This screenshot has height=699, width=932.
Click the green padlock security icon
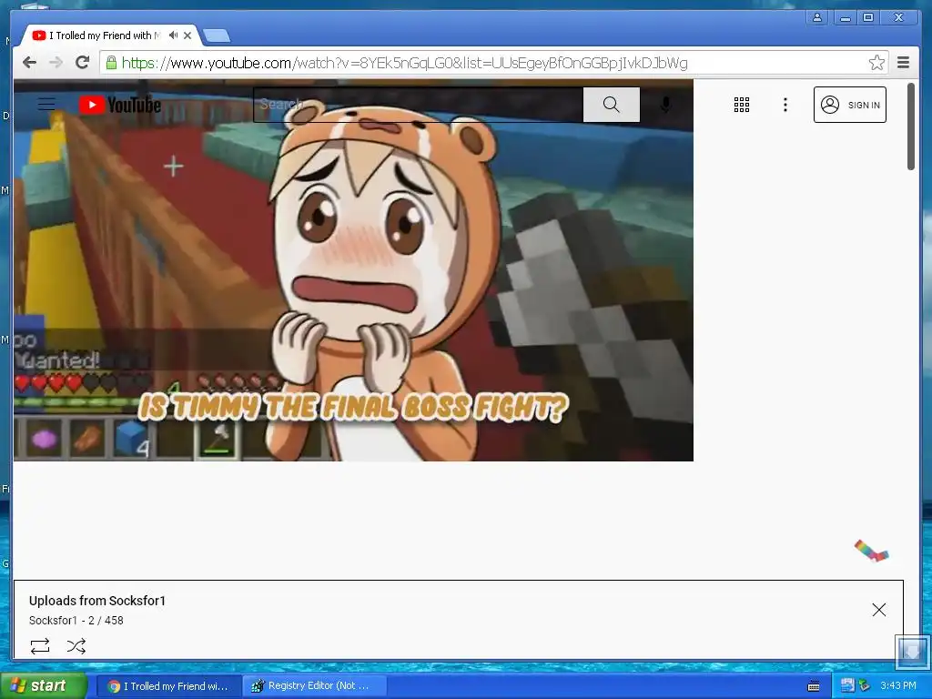111,63
